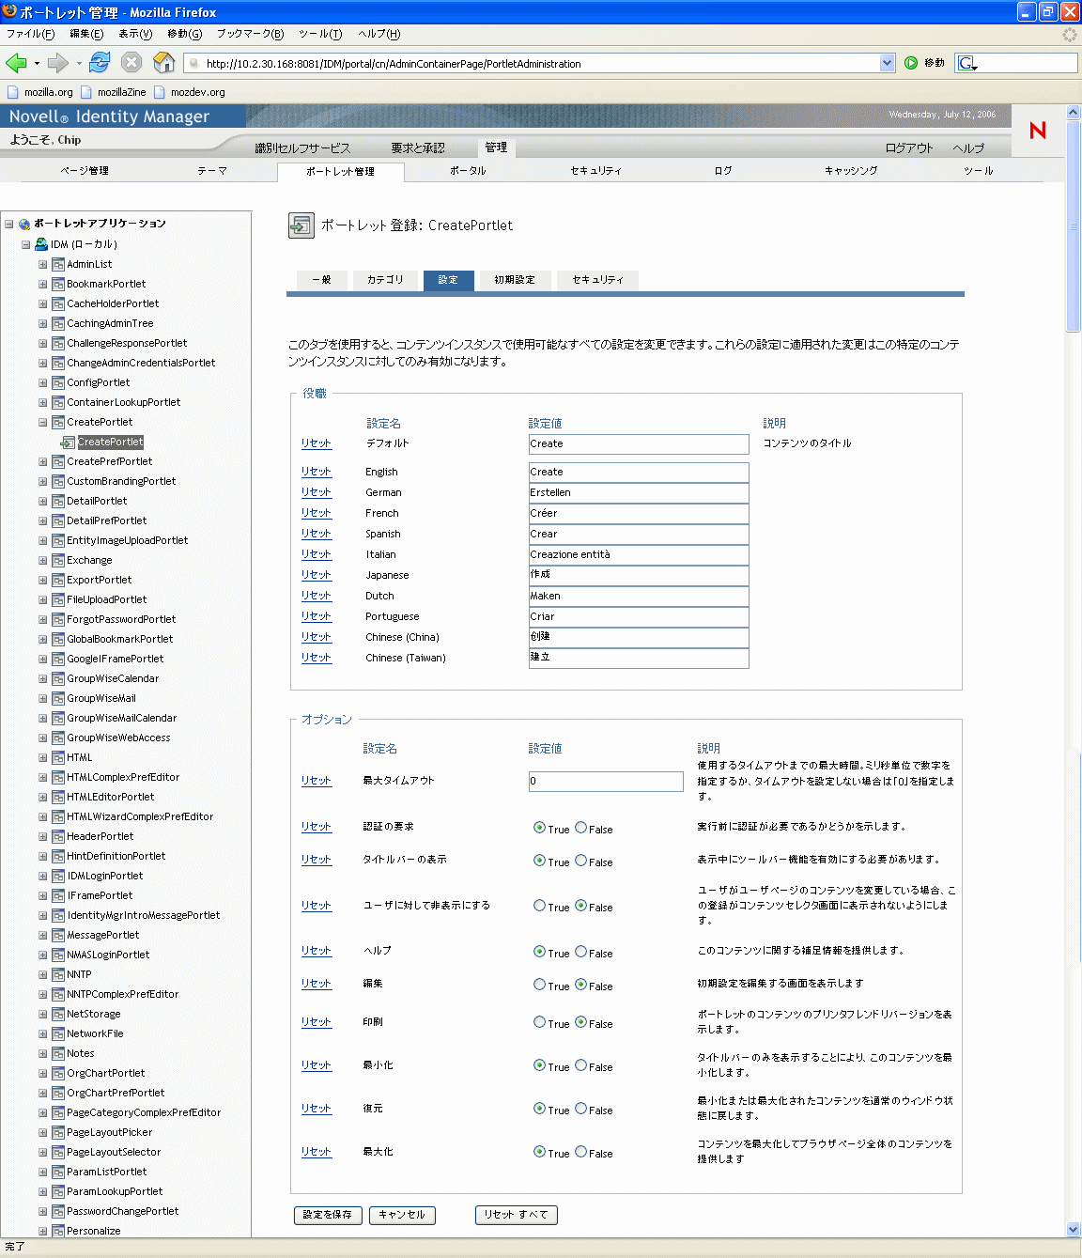
Task: Click the ログアウト link
Action: coord(909,148)
